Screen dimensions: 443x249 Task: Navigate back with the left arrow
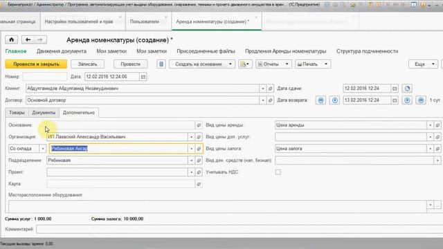tap(28, 40)
